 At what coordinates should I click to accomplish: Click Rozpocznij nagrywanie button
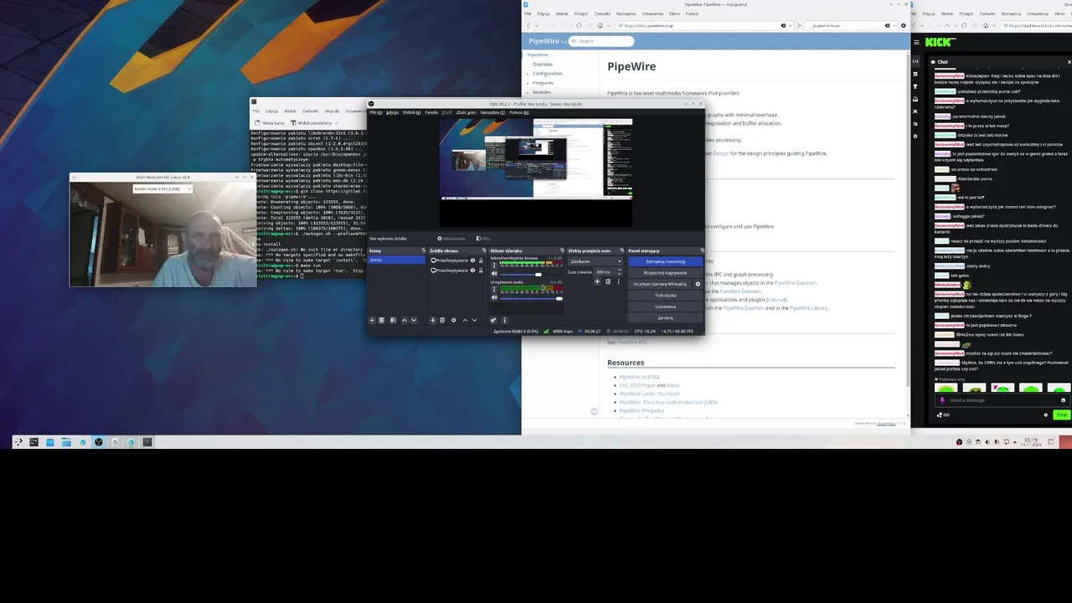665,273
